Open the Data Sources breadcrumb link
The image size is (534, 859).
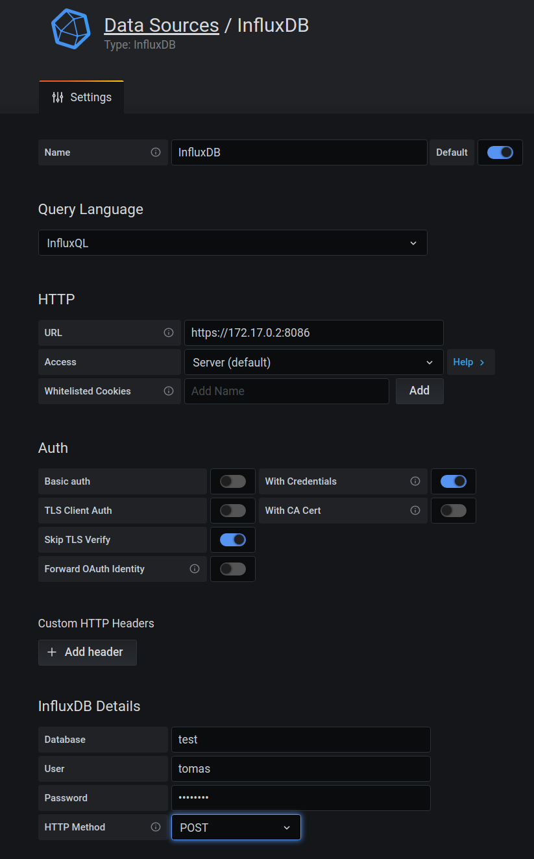pyautogui.click(x=161, y=25)
